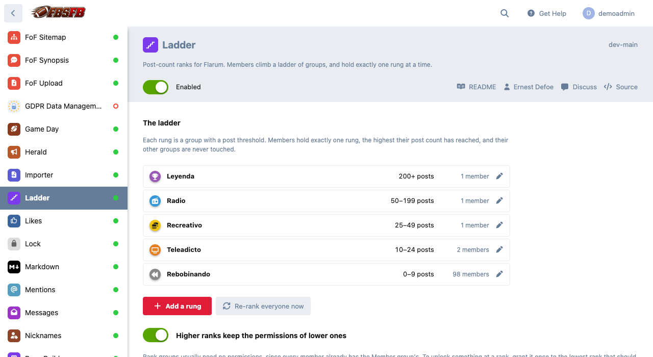653x357 pixels.
Task: Click Leyenda's 1 member link
Action: (x=475, y=176)
